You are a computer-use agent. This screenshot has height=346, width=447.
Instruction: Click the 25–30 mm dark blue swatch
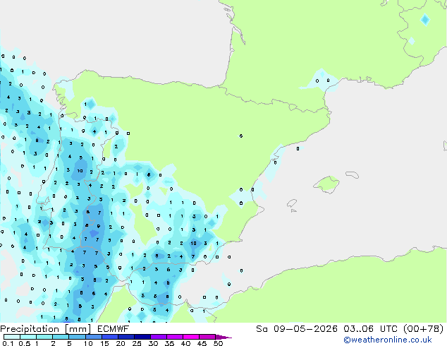(142, 337)
